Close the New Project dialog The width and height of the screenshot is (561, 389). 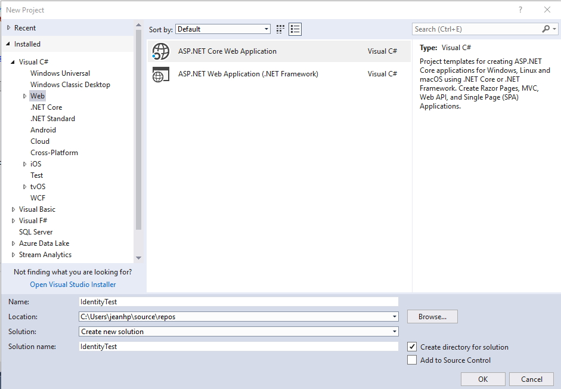point(547,10)
